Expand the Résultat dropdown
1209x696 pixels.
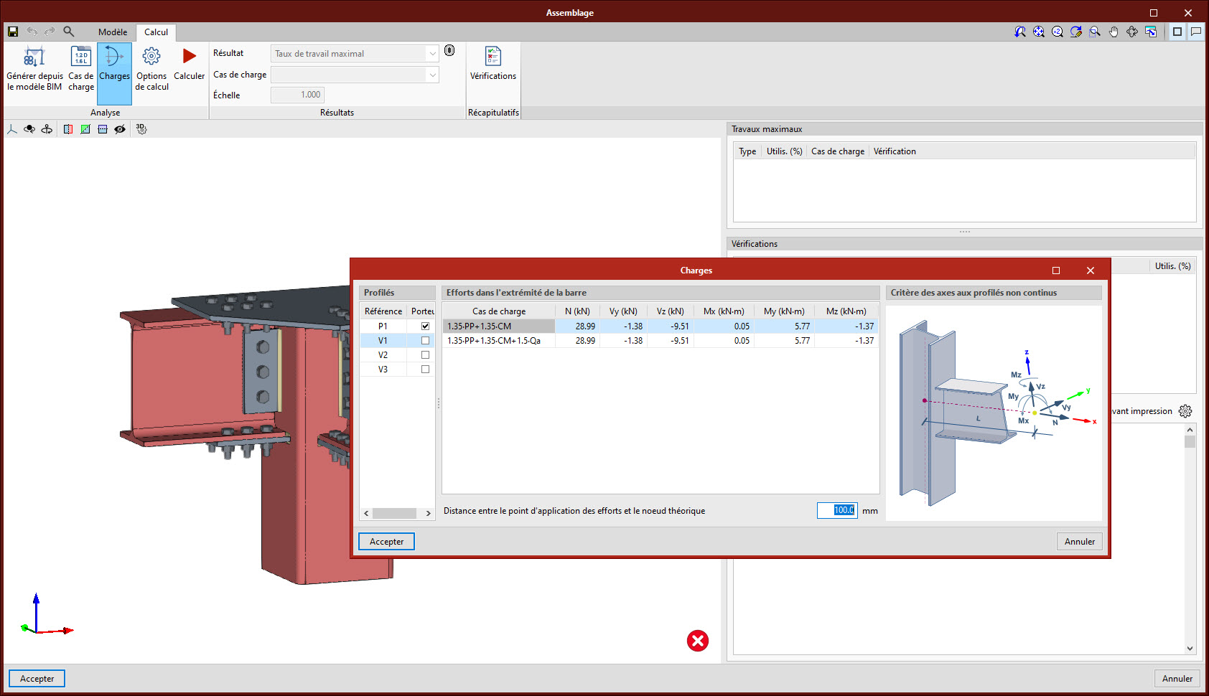click(x=432, y=54)
